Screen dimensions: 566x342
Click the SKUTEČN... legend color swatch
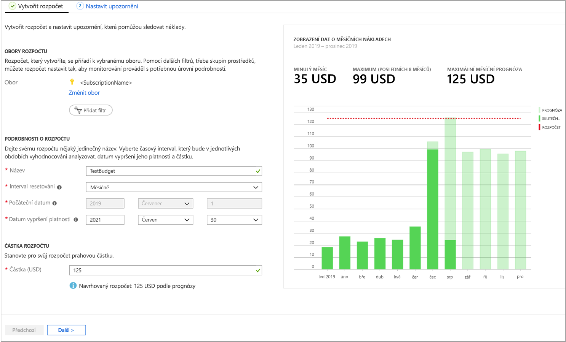coord(539,119)
